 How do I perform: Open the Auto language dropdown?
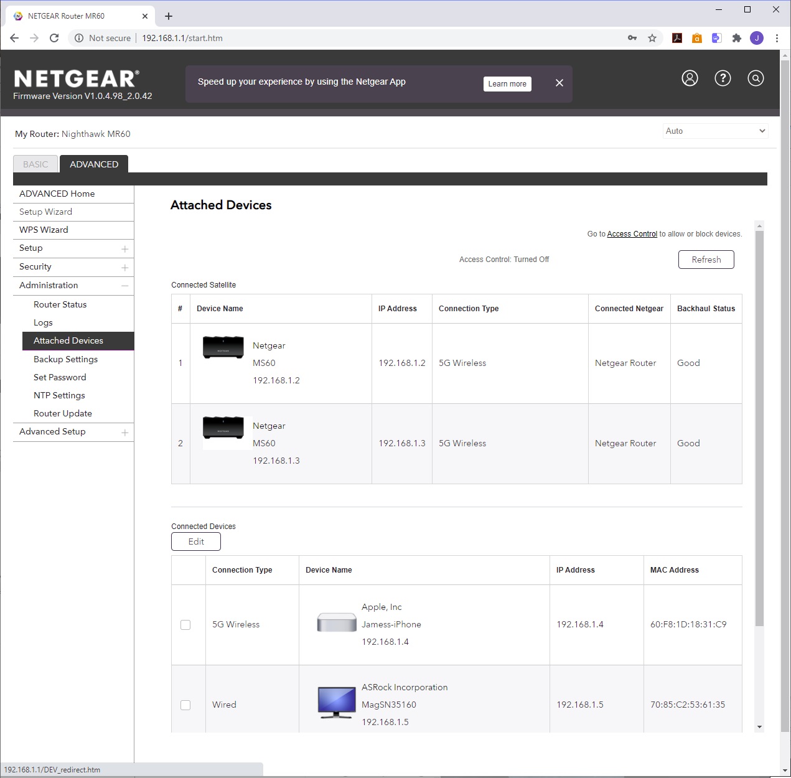coord(714,131)
